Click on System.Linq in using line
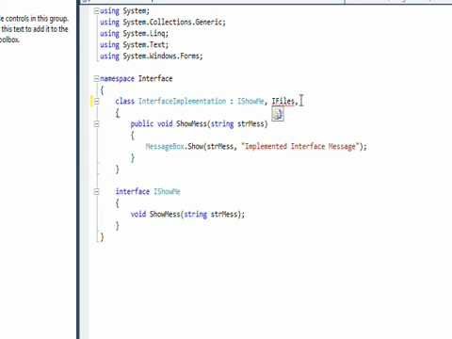This screenshot has width=452, height=339. click(144, 34)
